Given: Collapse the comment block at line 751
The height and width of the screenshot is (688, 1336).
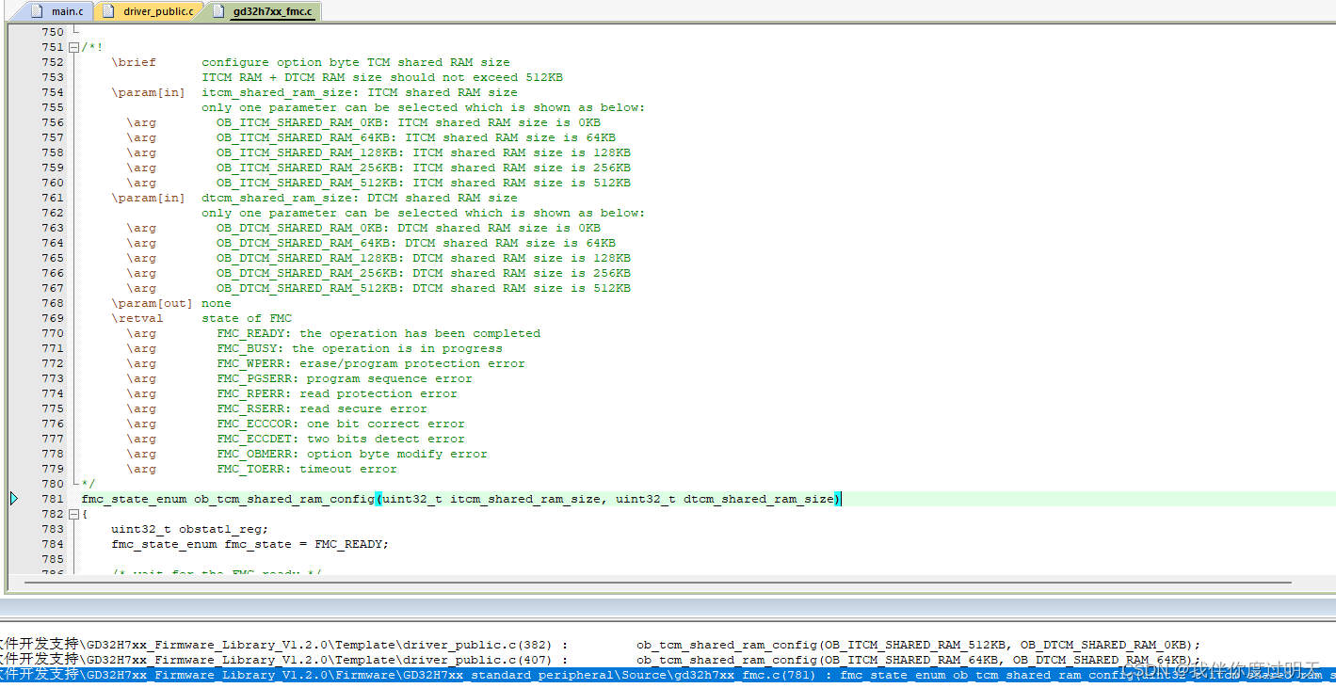Looking at the screenshot, I should [73, 46].
